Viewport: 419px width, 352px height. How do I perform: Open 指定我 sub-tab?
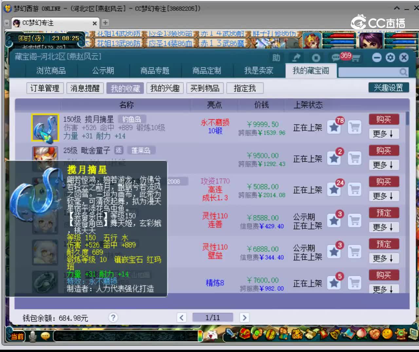245,88
